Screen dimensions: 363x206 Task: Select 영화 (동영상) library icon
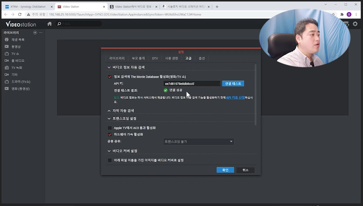(x=7, y=89)
